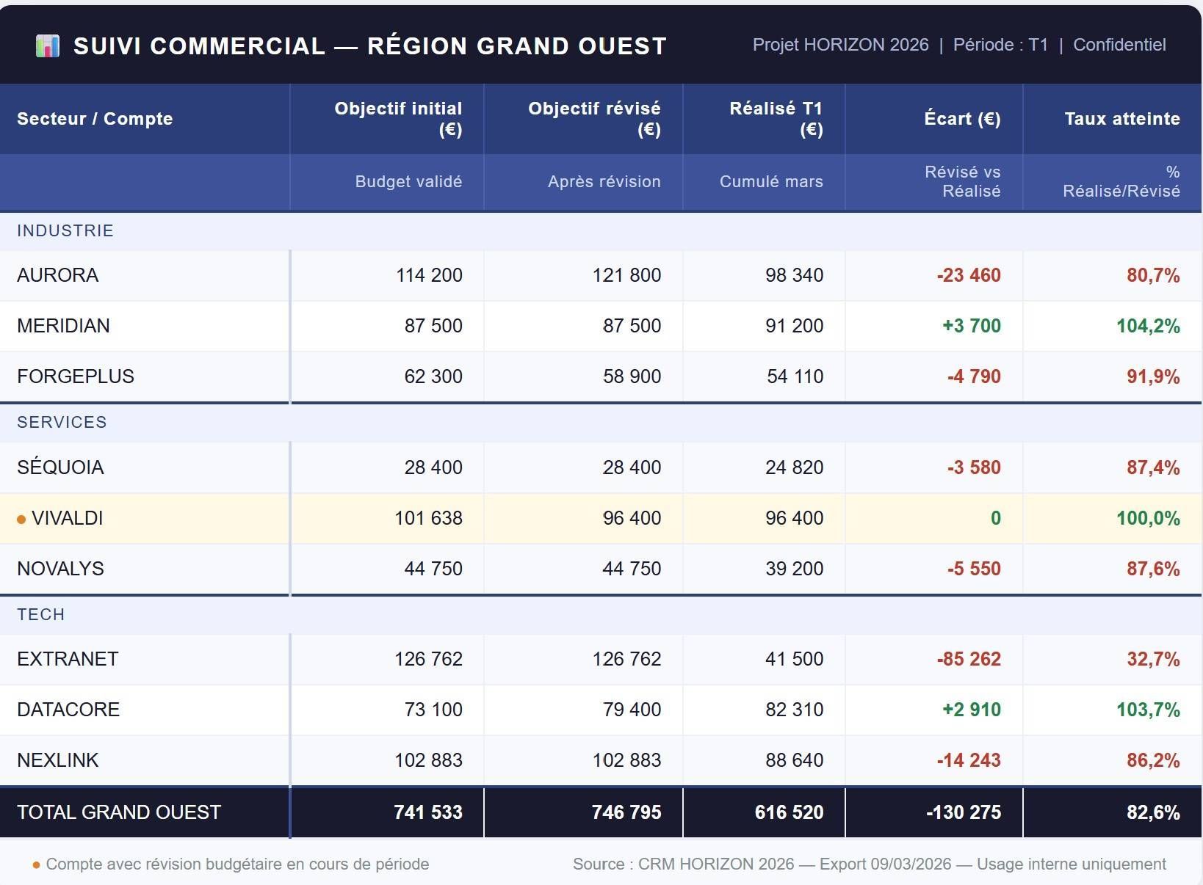This screenshot has height=885, width=1203.
Task: Click the orange dot in the footer legend
Action: [x=36, y=865]
